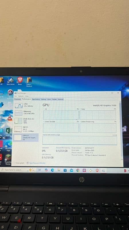The image size is (129, 230).
Task: Open the Videos - Shortcut desktop icon
Action: click(x=29, y=82)
